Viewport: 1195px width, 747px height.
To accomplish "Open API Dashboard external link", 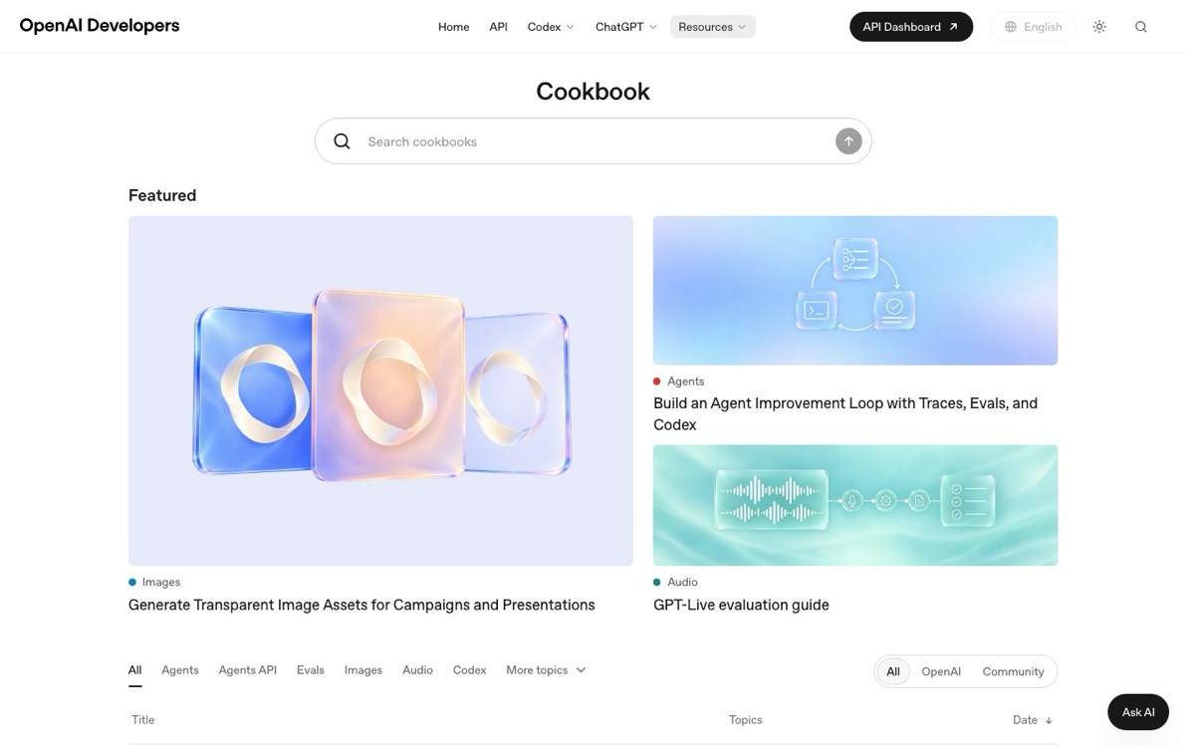I will 911,27.
